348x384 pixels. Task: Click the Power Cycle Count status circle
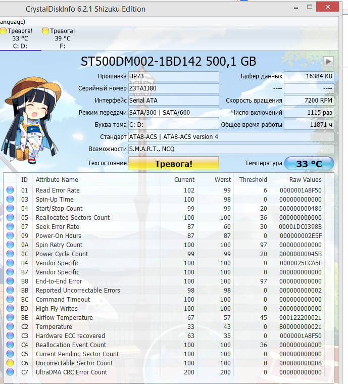(x=10, y=254)
